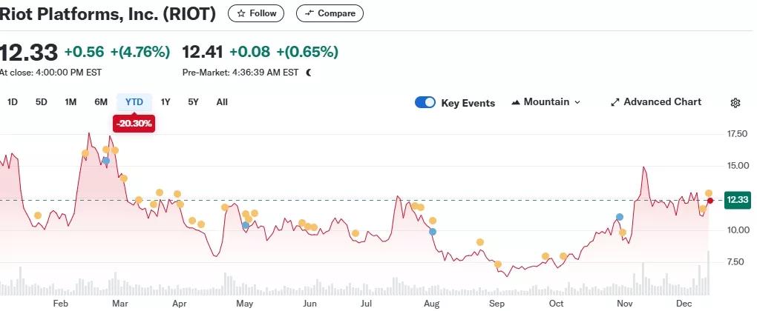Click the red current price dot
The image size is (757, 311).
pos(710,201)
